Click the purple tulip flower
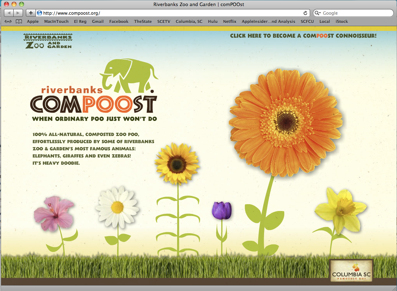The width and height of the screenshot is (397, 291). coord(222,210)
